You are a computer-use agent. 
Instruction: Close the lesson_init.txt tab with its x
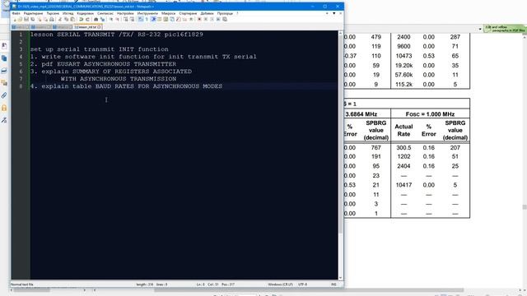99,27
